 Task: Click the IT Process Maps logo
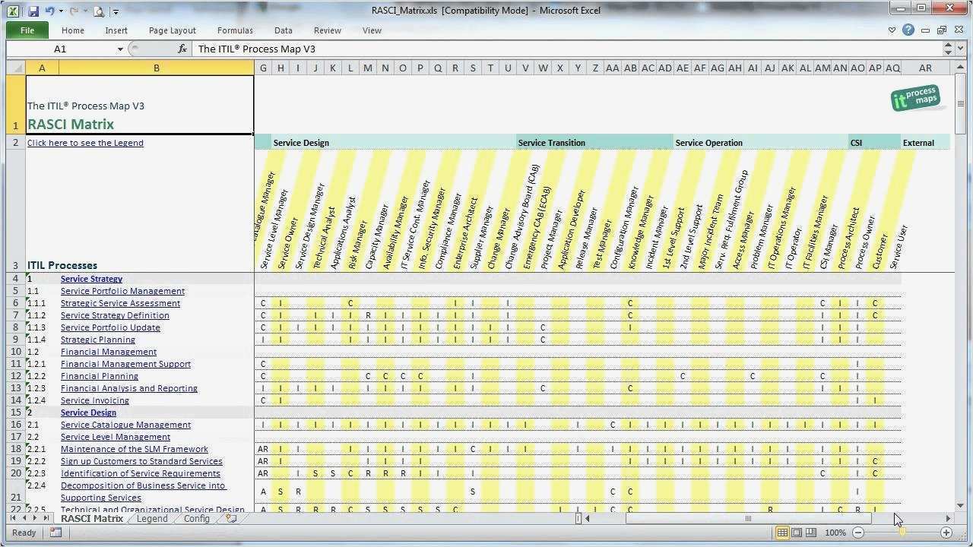[x=916, y=99]
